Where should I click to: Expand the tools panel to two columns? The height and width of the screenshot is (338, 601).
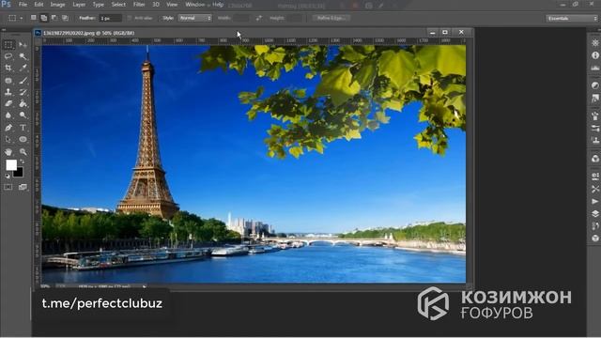click(x=4, y=29)
